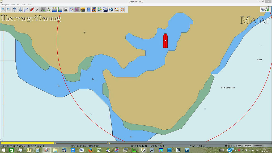Screen dimensions: 272x153
Task: Click the lifebuoy Man Overboard icon
Action: tap(122, 10)
